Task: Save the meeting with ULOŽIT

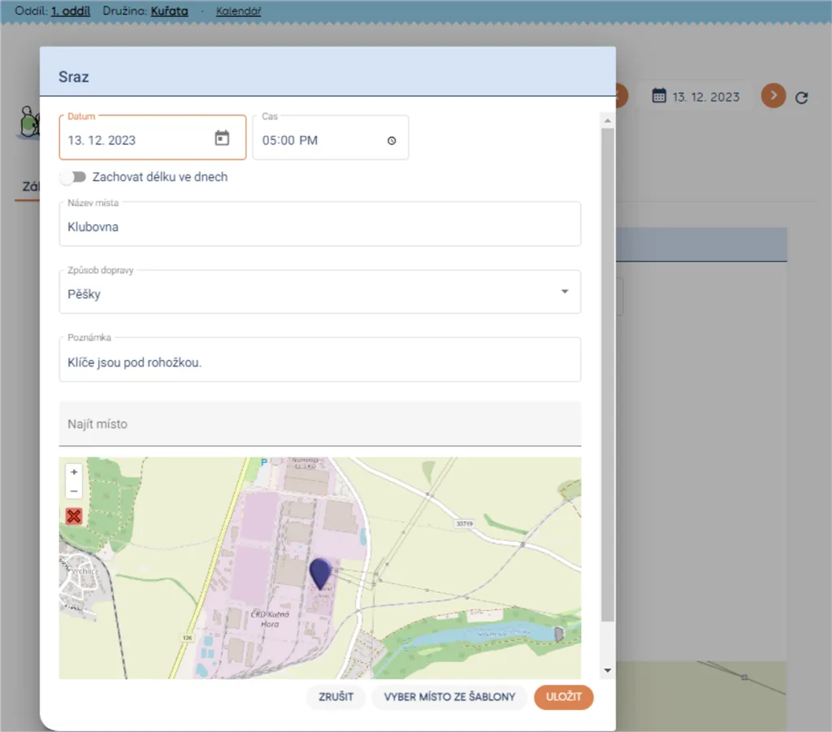Action: 564,697
